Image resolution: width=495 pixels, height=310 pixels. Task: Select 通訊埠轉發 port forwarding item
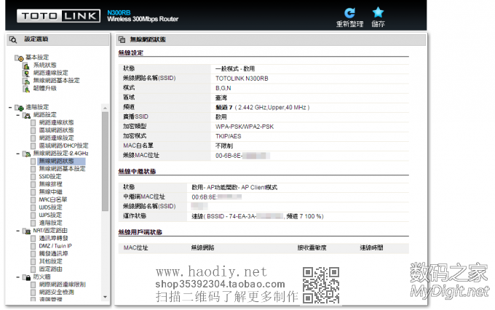click(x=52, y=238)
